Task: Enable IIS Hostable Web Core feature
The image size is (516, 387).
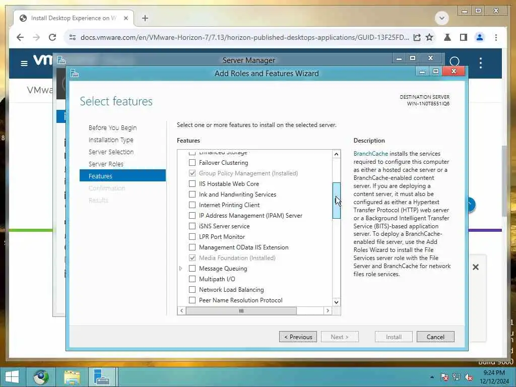Action: (192, 183)
